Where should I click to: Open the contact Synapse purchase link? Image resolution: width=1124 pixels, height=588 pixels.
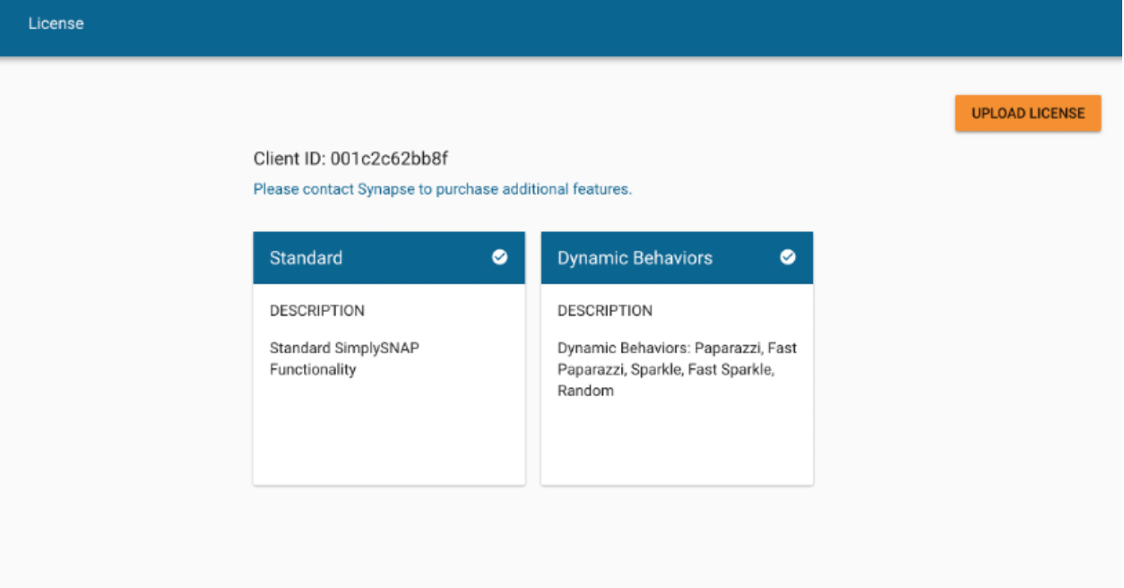pos(443,190)
